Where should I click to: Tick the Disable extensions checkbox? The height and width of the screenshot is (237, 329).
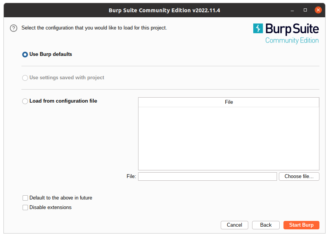[x=25, y=208]
